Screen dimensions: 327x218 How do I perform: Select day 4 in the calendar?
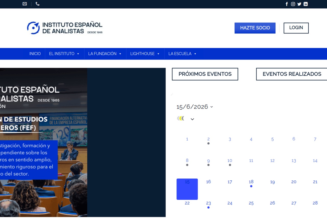(x=251, y=139)
